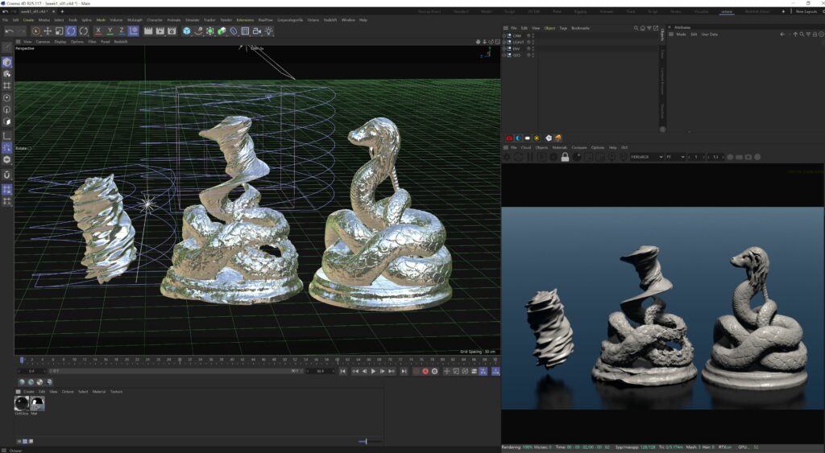Click the lock icon in Octane viewer
The width and height of the screenshot is (825, 453).
tap(566, 157)
